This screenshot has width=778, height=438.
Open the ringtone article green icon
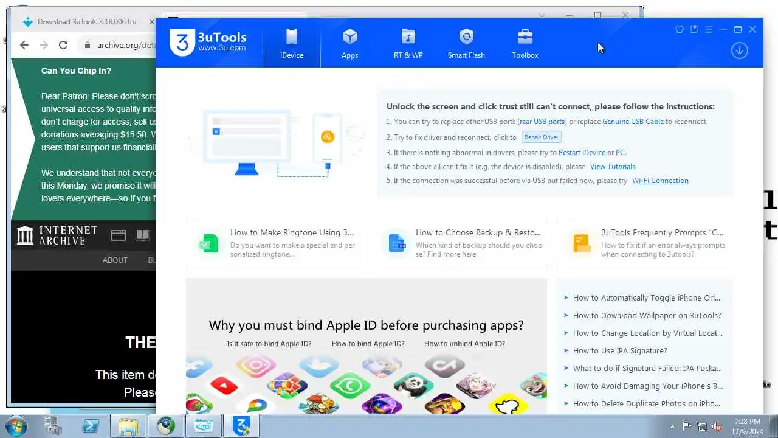(210, 243)
